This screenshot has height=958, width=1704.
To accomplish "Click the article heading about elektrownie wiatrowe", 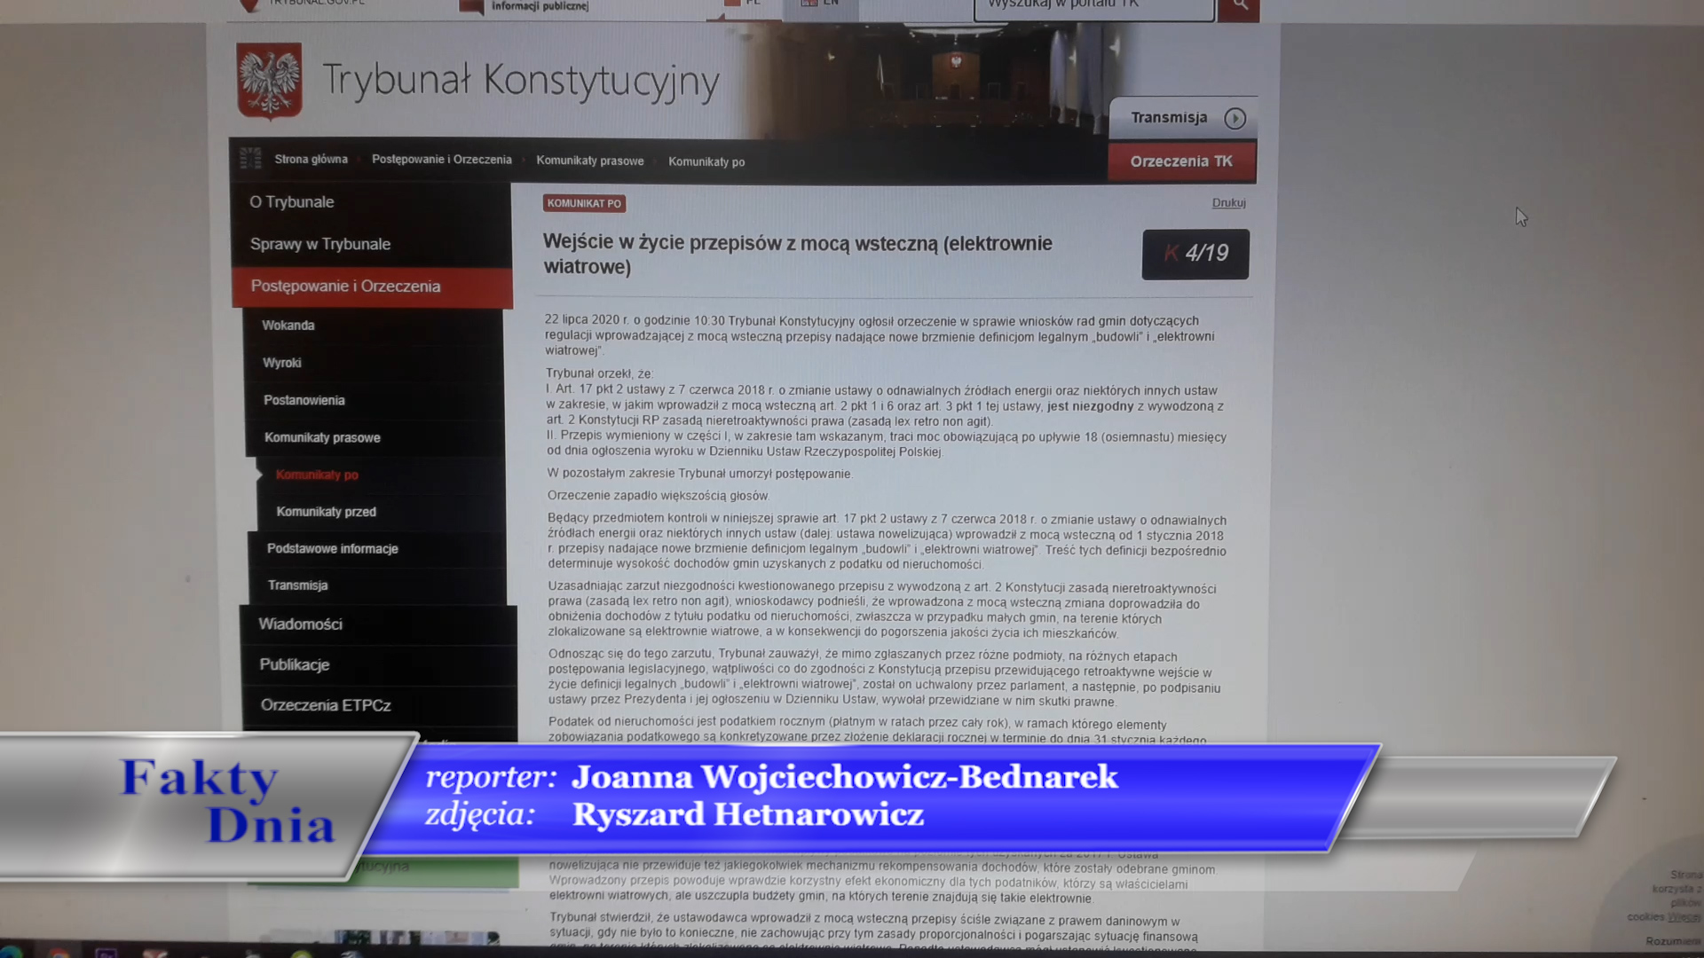I will click(797, 255).
